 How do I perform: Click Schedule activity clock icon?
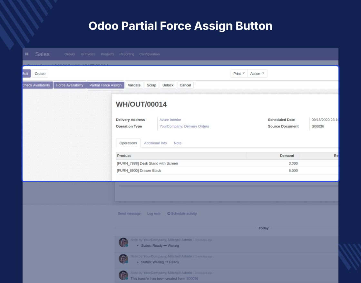[169, 214]
